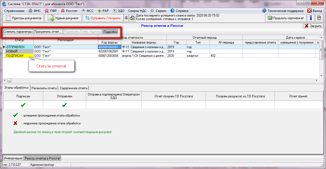Viewport: 326px width, 169px height.
Task: Click the Название формы column header
Action: [144, 42]
